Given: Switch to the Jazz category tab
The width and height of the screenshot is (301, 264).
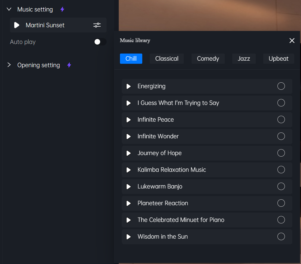Looking at the screenshot, I should tap(244, 58).
